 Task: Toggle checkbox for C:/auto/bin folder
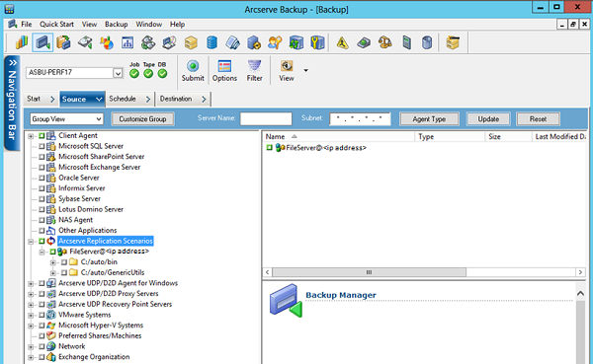pyautogui.click(x=64, y=262)
